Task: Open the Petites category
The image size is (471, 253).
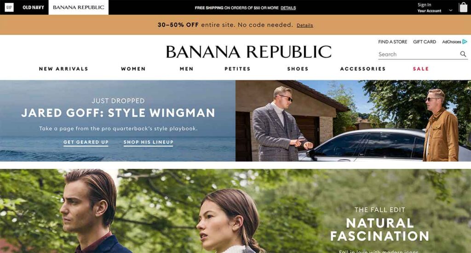Action: point(237,69)
